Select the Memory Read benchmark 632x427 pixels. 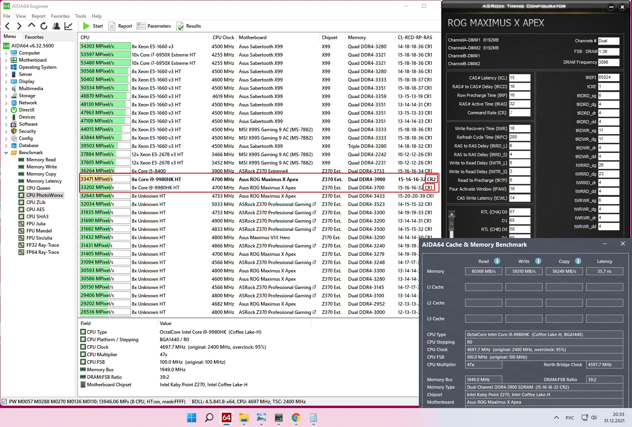[x=41, y=160]
